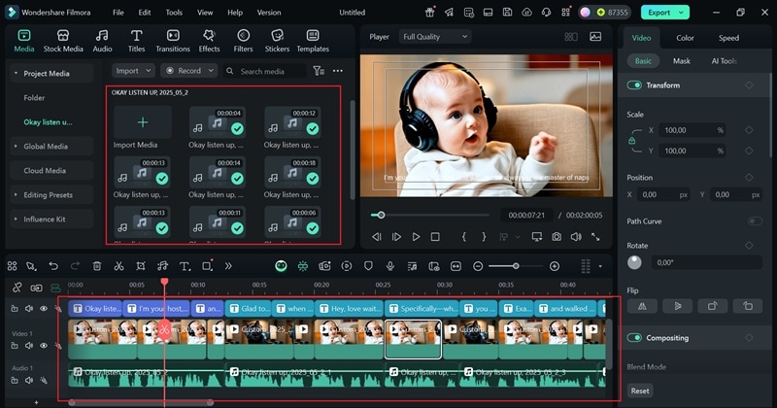Stop playback with the square button
Screen dimensions: 777x408
click(435, 237)
